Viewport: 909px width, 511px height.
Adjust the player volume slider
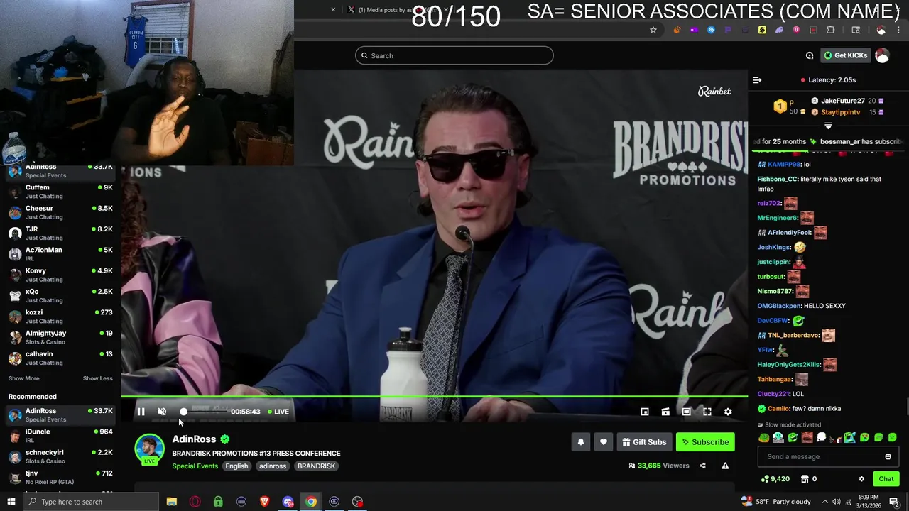pyautogui.click(x=202, y=412)
